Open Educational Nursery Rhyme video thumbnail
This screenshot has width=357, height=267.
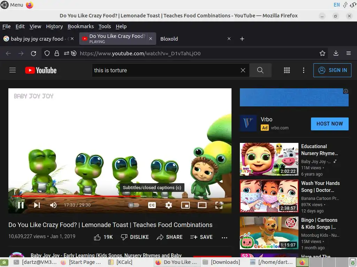269,159
